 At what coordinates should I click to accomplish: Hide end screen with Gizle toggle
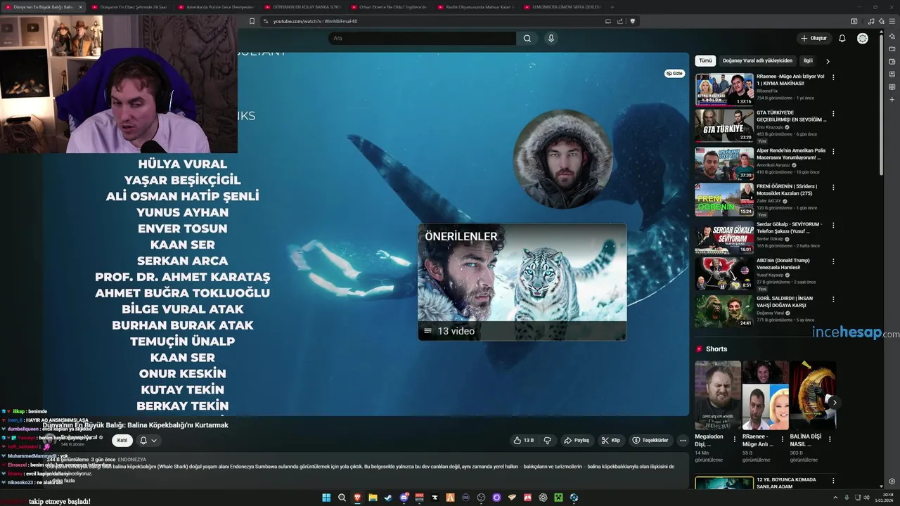674,73
